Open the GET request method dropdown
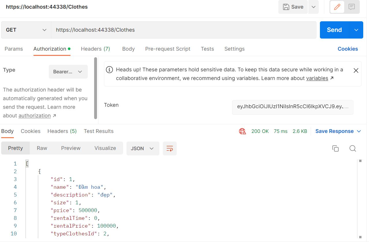 tap(25, 30)
